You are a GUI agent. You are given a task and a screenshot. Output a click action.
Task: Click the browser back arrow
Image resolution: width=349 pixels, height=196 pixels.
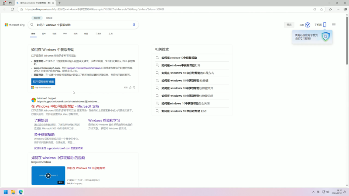pos(5,9)
